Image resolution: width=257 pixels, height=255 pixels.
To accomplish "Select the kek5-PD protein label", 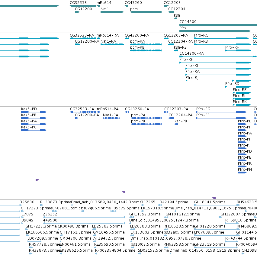I will [29, 109].
